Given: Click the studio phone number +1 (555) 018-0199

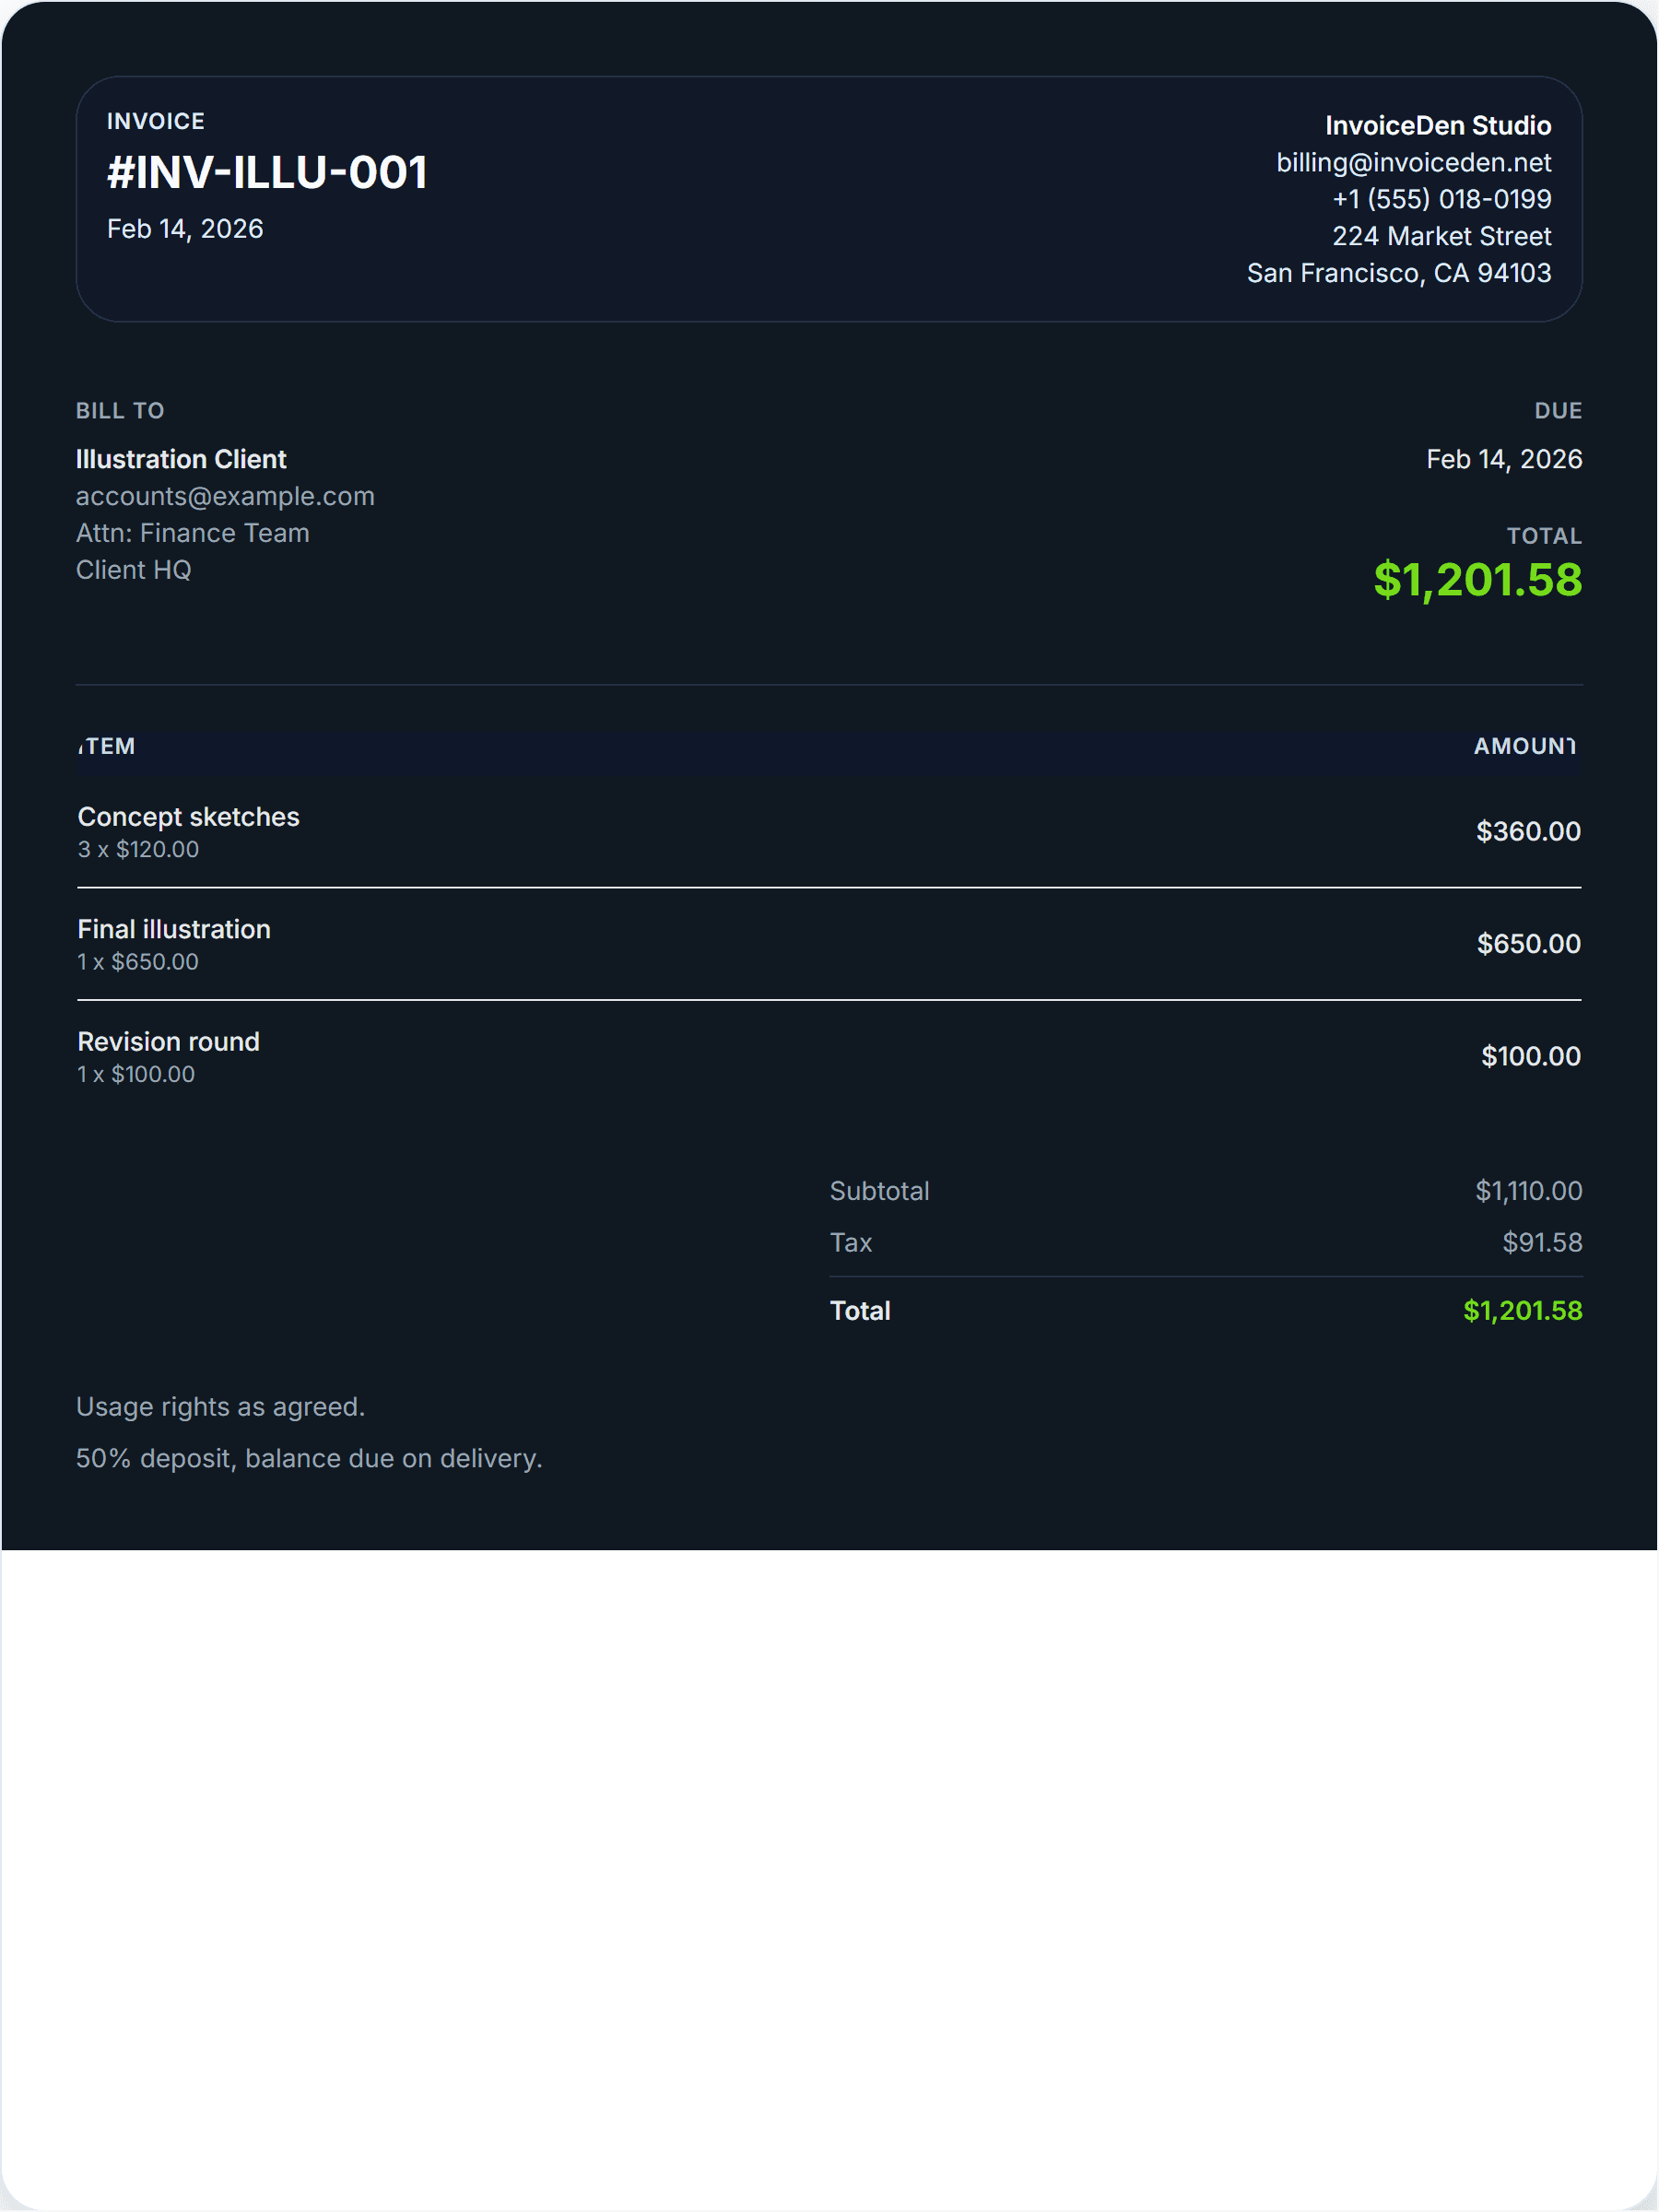Looking at the screenshot, I should [x=1441, y=199].
